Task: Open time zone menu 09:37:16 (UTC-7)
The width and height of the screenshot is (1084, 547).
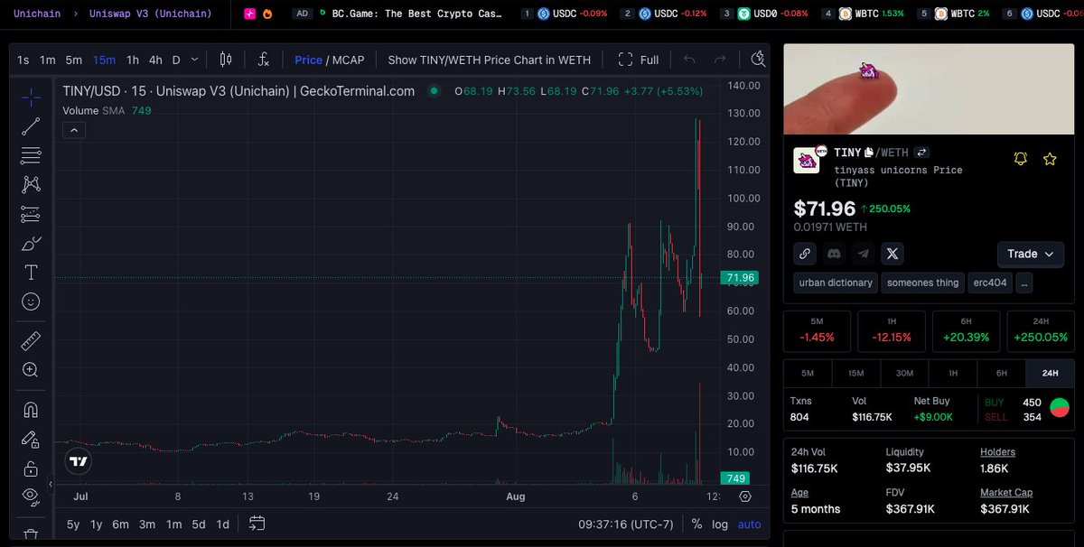Action: (628, 524)
